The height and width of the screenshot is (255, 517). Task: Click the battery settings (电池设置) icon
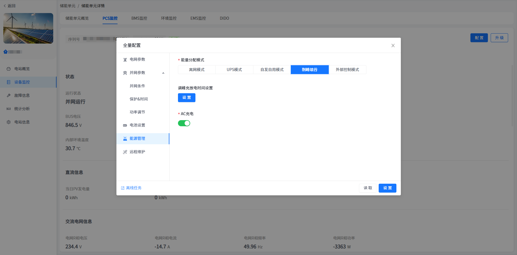(125, 125)
